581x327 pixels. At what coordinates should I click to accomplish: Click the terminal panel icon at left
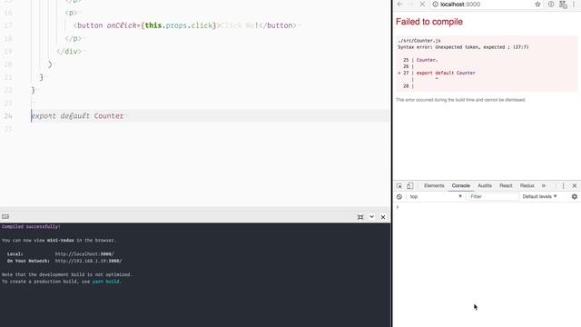(5, 216)
